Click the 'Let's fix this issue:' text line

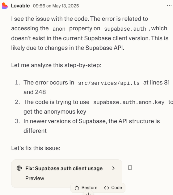(x=36, y=148)
